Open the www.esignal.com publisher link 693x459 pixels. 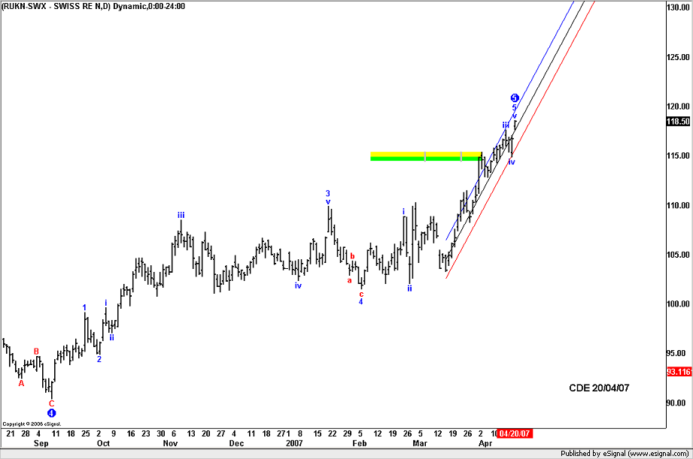(x=652, y=454)
